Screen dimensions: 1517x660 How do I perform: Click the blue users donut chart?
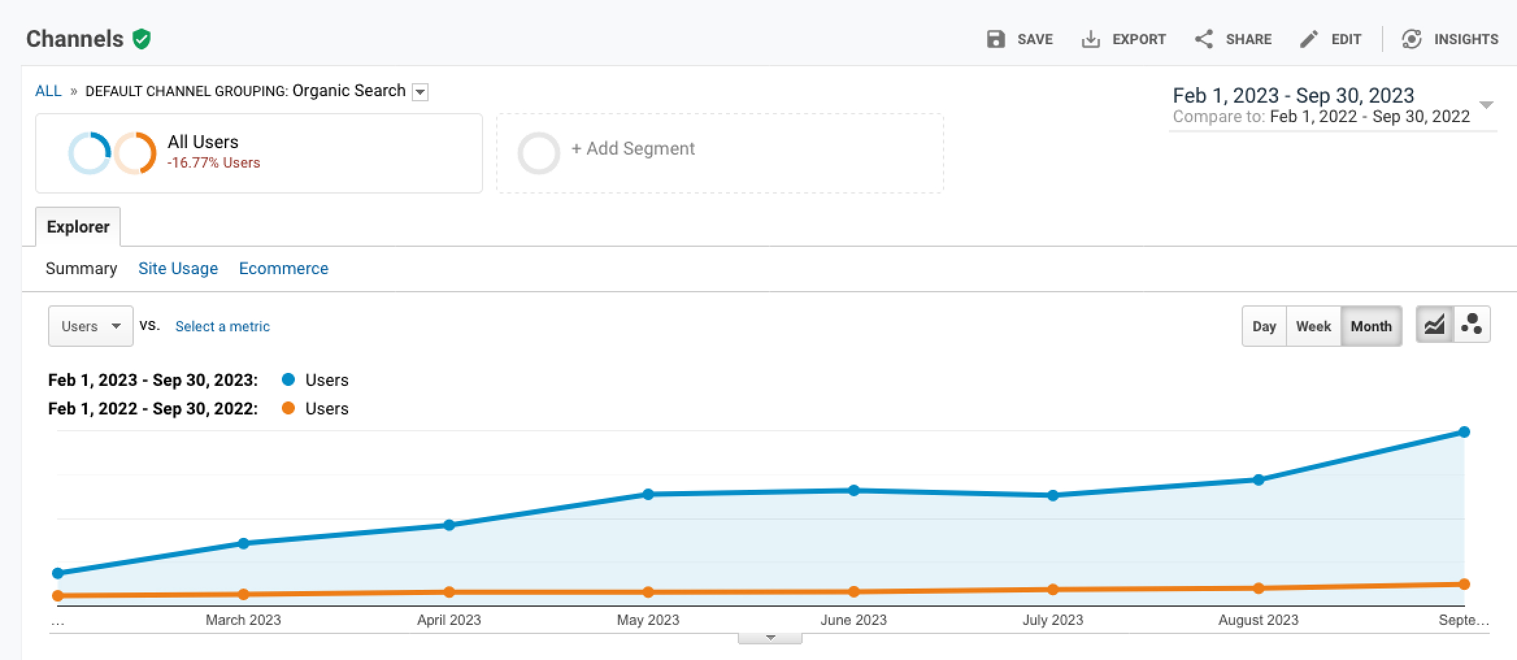[x=90, y=153]
